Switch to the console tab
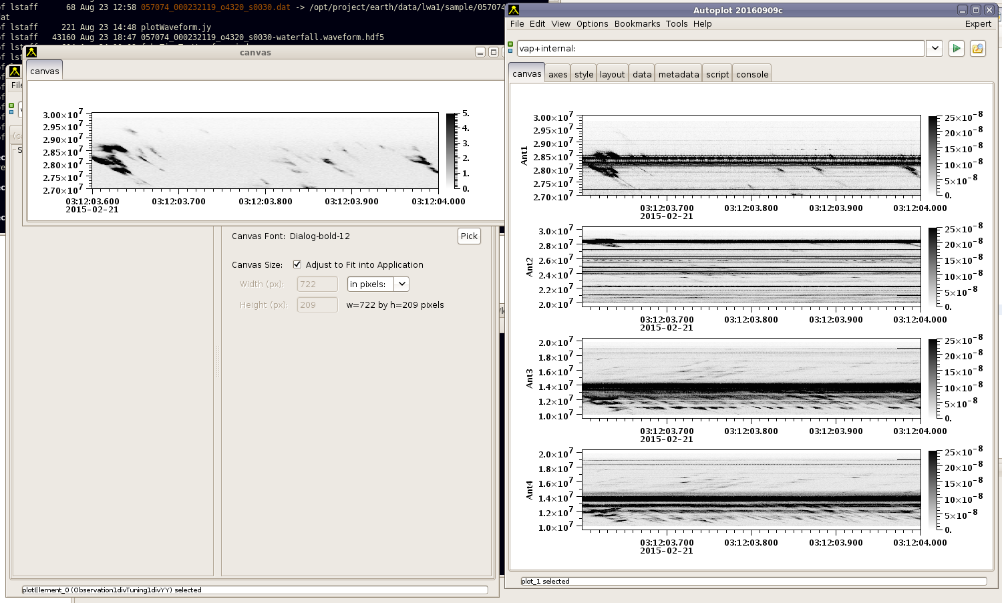This screenshot has width=1002, height=603. click(752, 74)
